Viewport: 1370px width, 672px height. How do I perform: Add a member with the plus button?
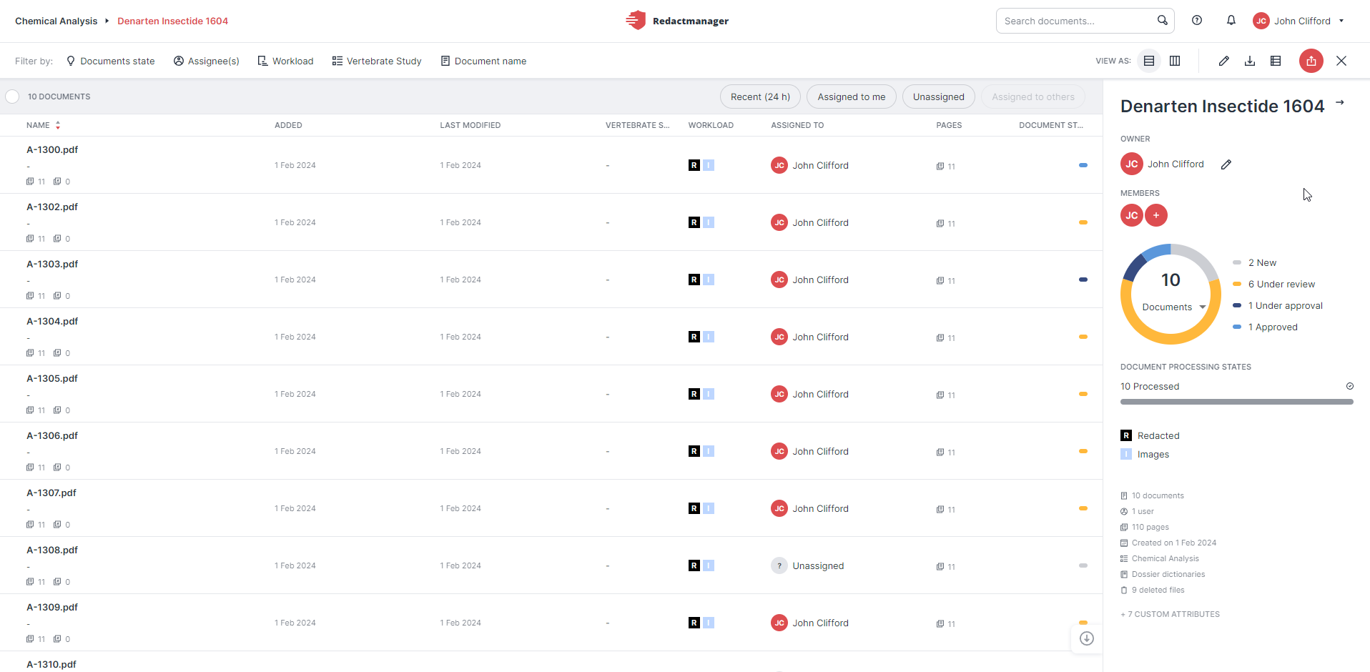click(x=1156, y=215)
